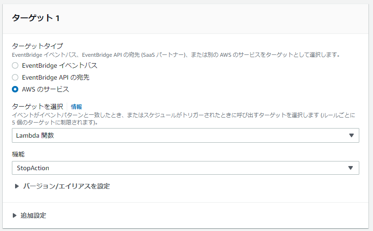
Task: Expand バージョン/エイリアスを設定 section
Action: pyautogui.click(x=62, y=186)
